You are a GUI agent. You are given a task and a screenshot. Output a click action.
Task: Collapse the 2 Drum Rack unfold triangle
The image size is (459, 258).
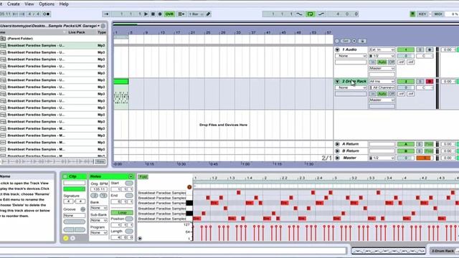(337, 81)
